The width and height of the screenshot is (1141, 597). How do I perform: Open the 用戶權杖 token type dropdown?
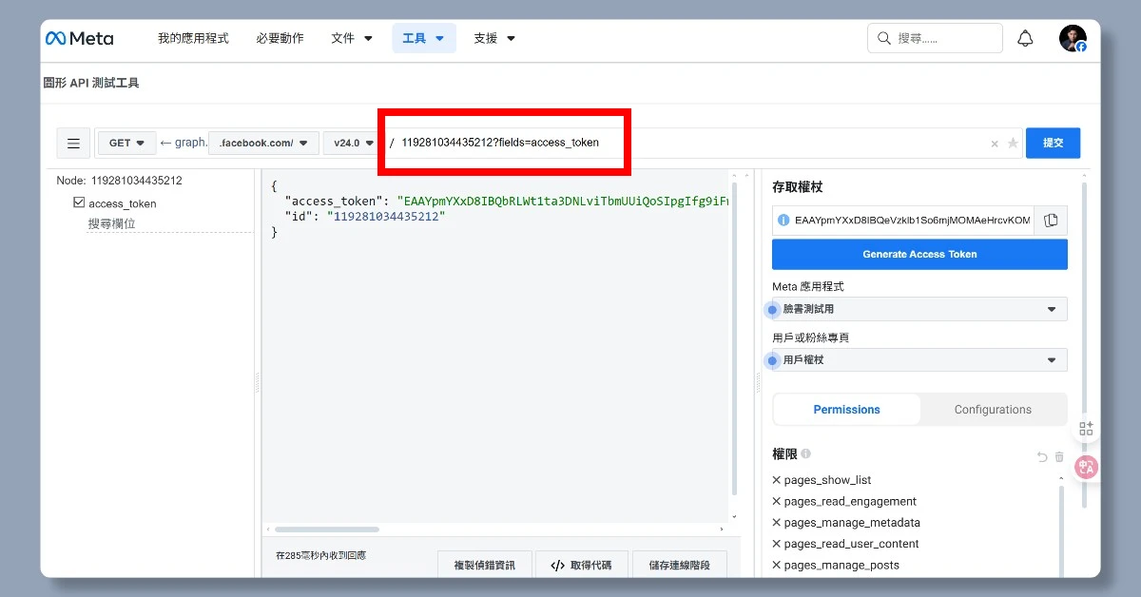pyautogui.click(x=919, y=360)
